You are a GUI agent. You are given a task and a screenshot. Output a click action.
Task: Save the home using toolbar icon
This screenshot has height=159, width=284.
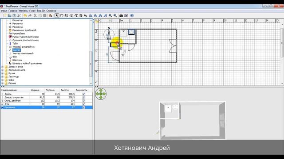(14, 16)
